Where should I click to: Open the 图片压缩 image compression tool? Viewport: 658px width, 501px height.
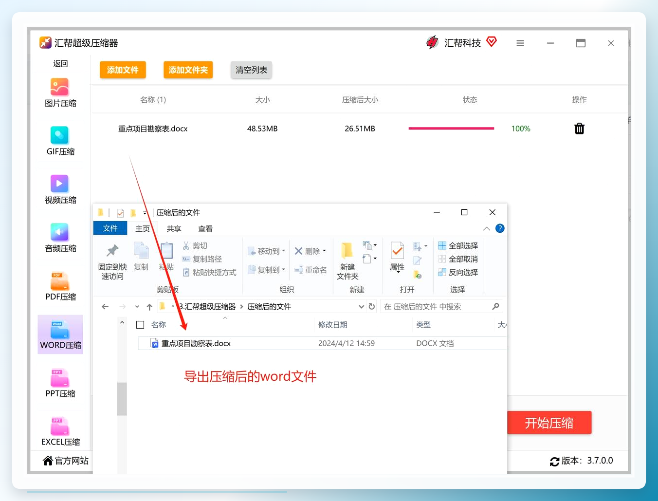(x=60, y=93)
